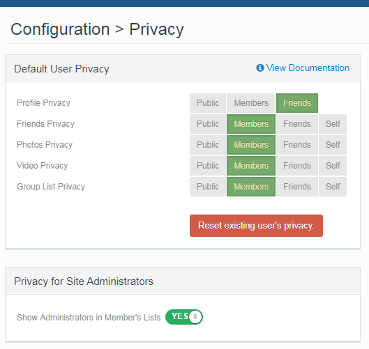This screenshot has height=349, width=369.
Task: Set Video Privacy to Public
Action: coord(208,166)
